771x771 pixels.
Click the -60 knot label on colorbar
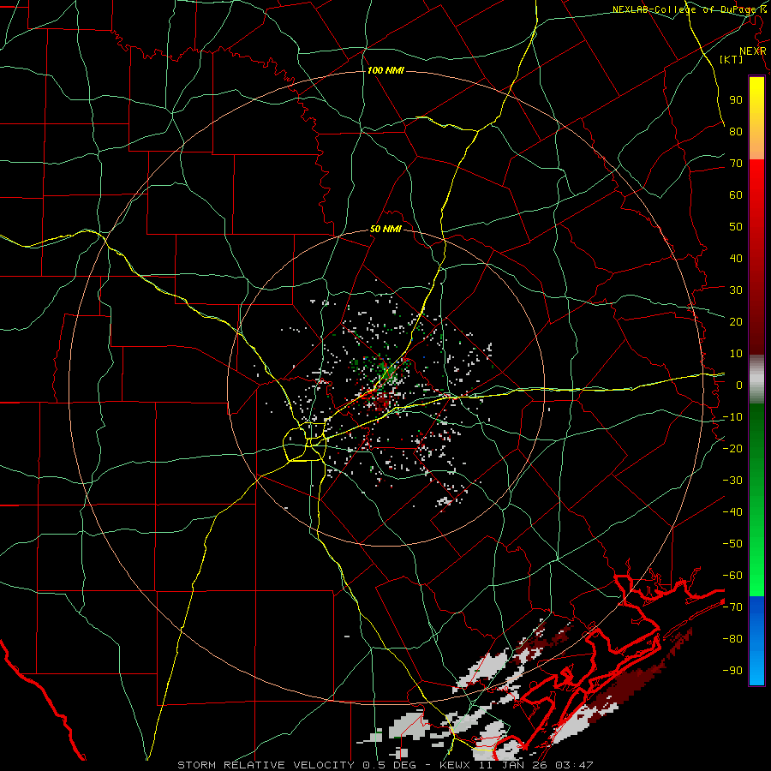(732, 576)
